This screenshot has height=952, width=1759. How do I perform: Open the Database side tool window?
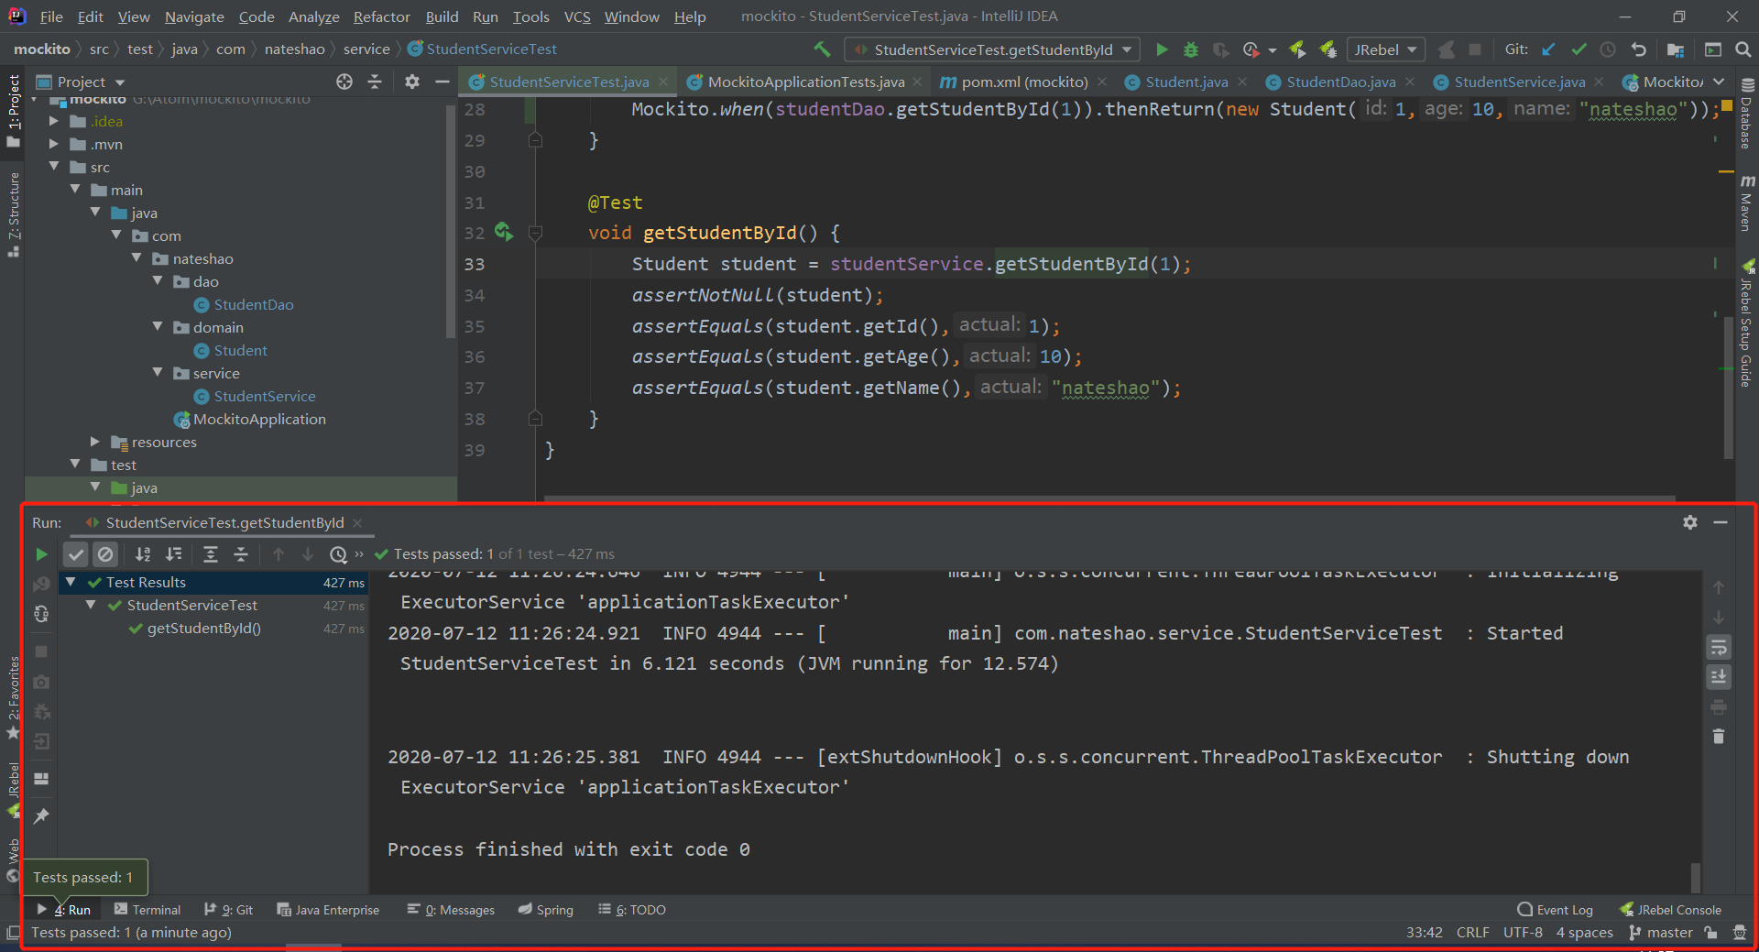[x=1747, y=115]
